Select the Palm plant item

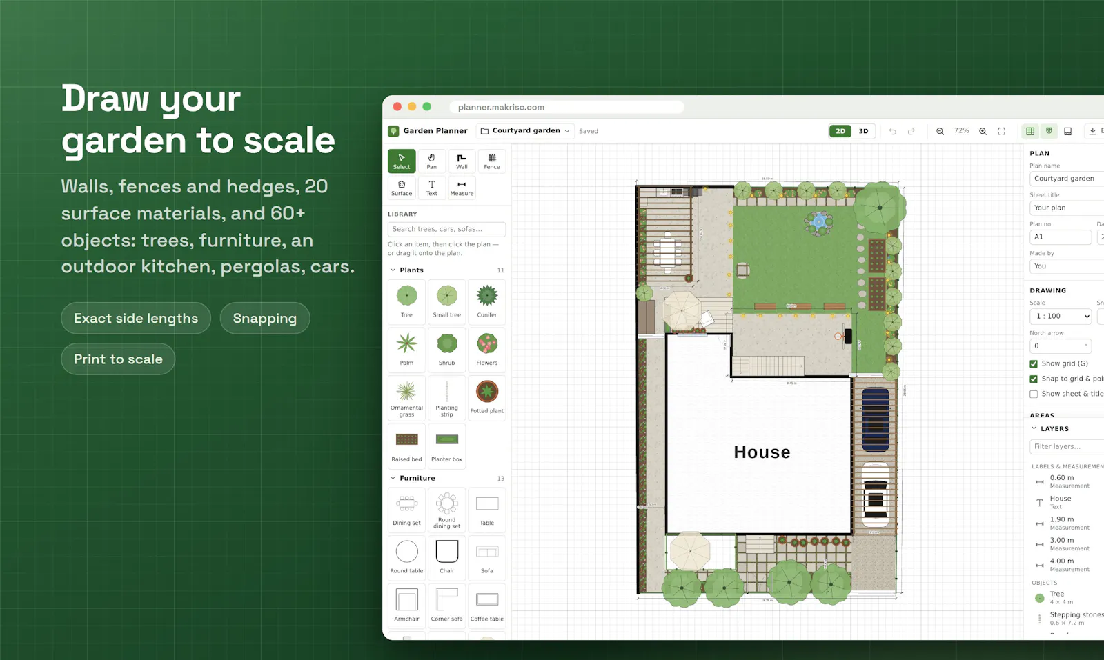tap(407, 350)
